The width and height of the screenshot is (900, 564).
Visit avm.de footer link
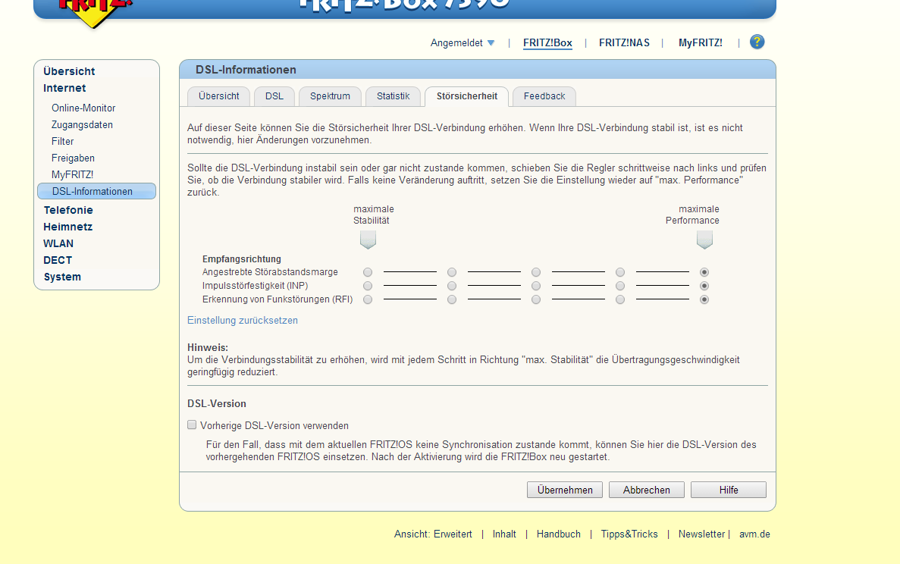(x=754, y=534)
